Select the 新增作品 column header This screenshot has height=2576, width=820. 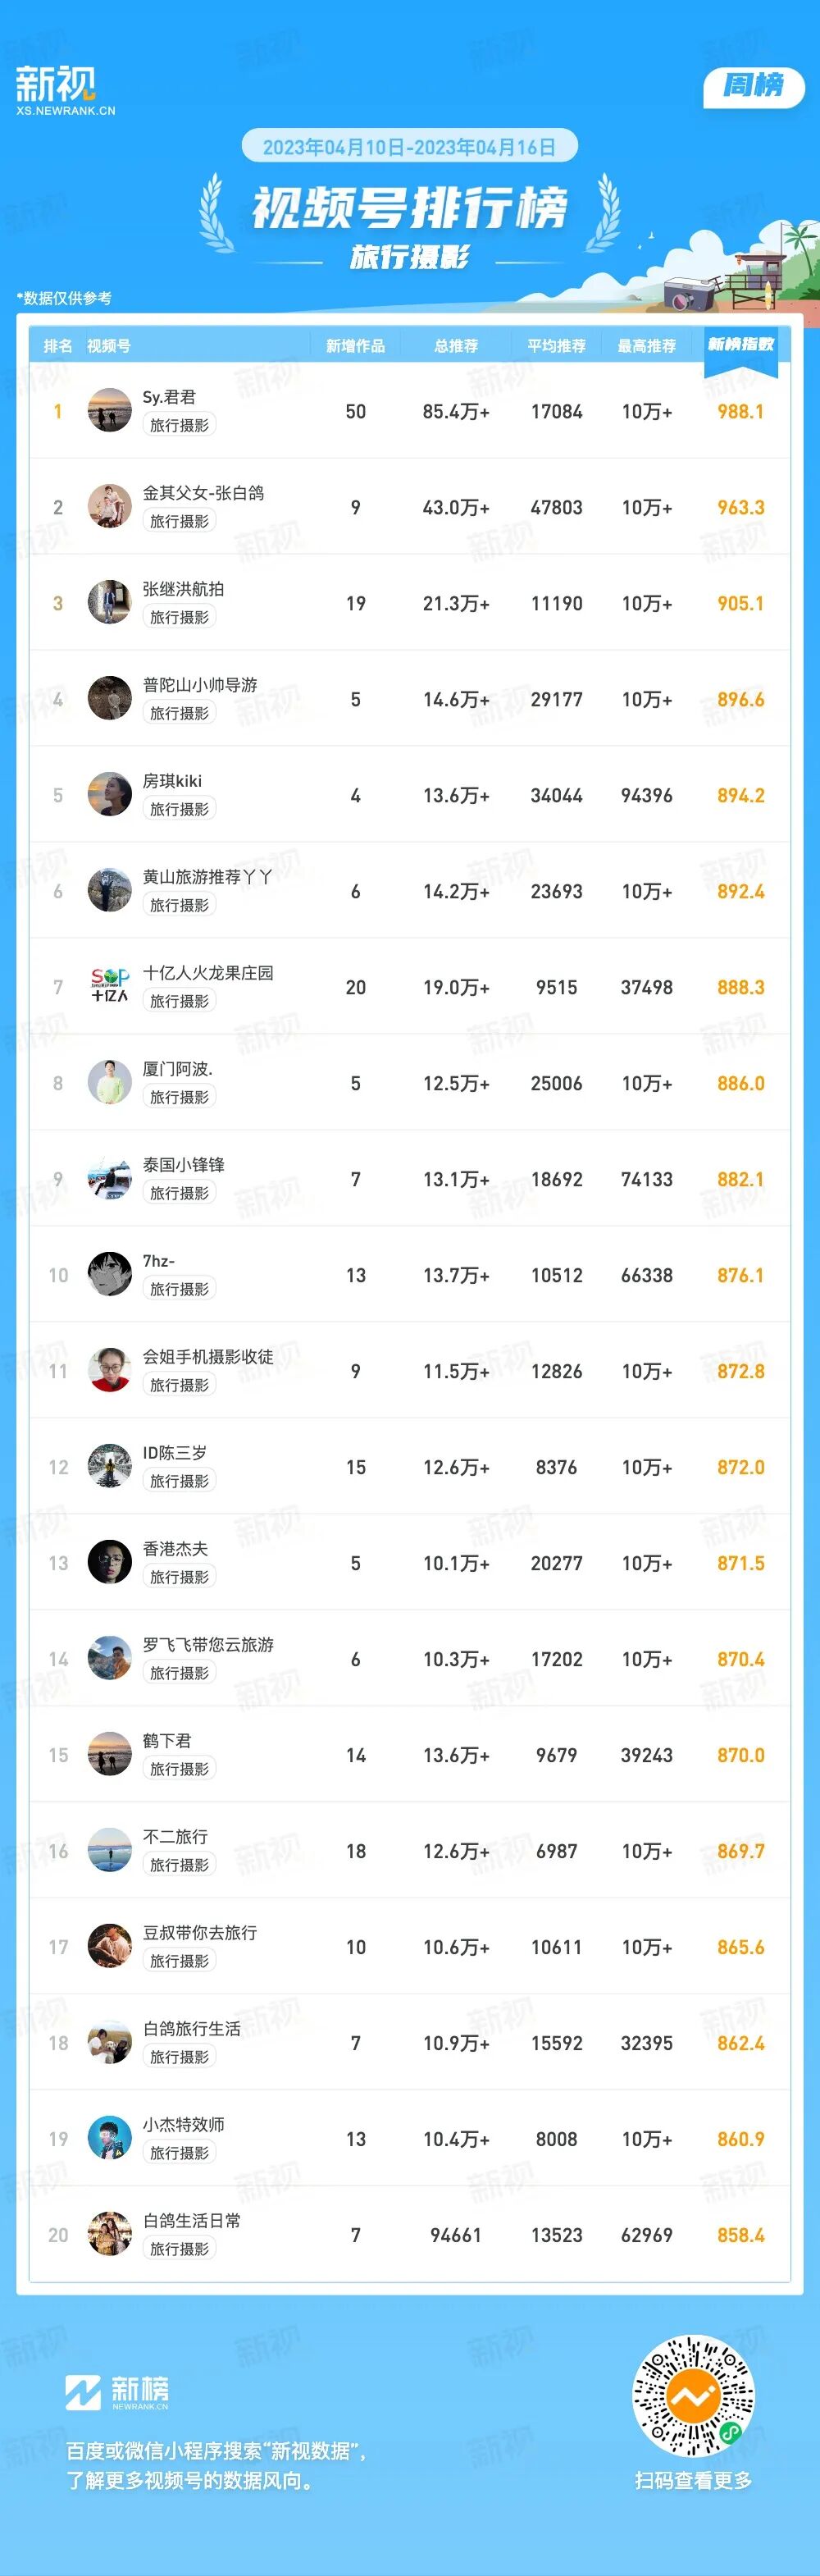355,346
